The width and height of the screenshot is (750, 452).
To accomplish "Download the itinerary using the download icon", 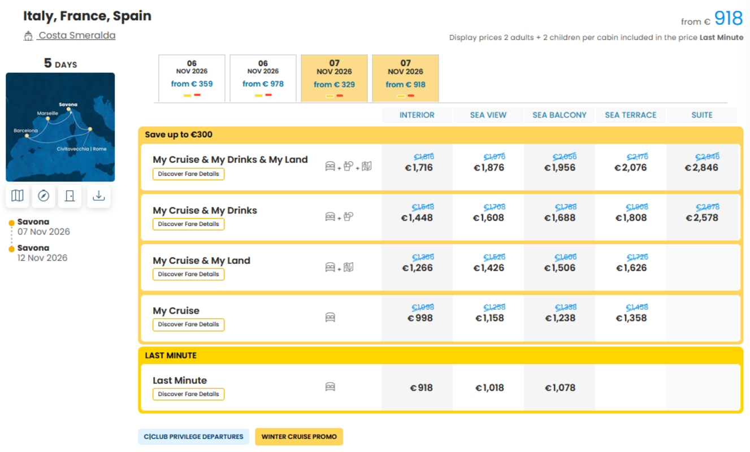I will (x=99, y=196).
